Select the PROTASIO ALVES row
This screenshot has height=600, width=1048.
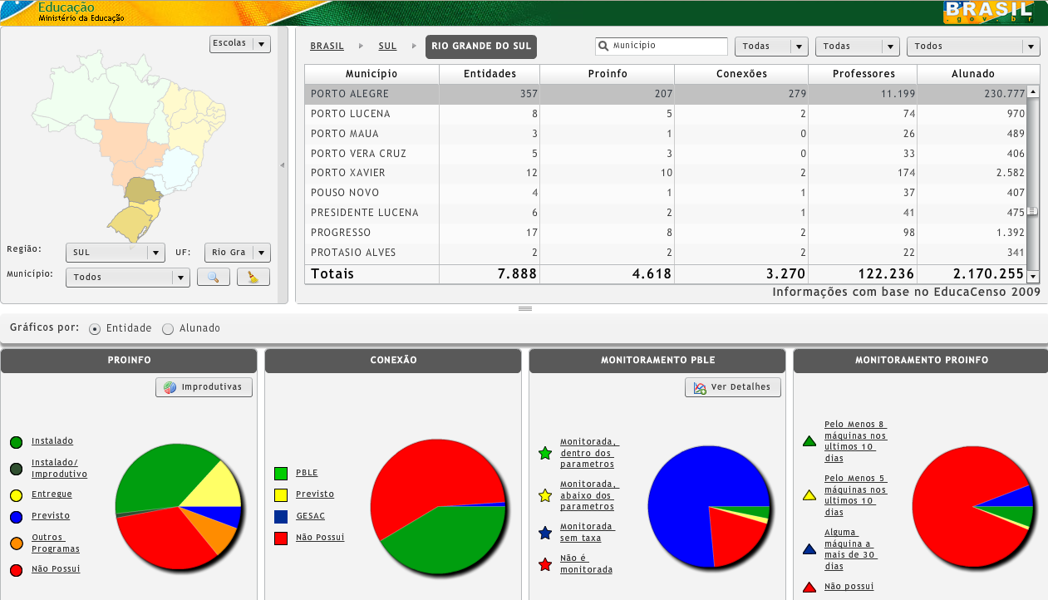[x=666, y=253]
